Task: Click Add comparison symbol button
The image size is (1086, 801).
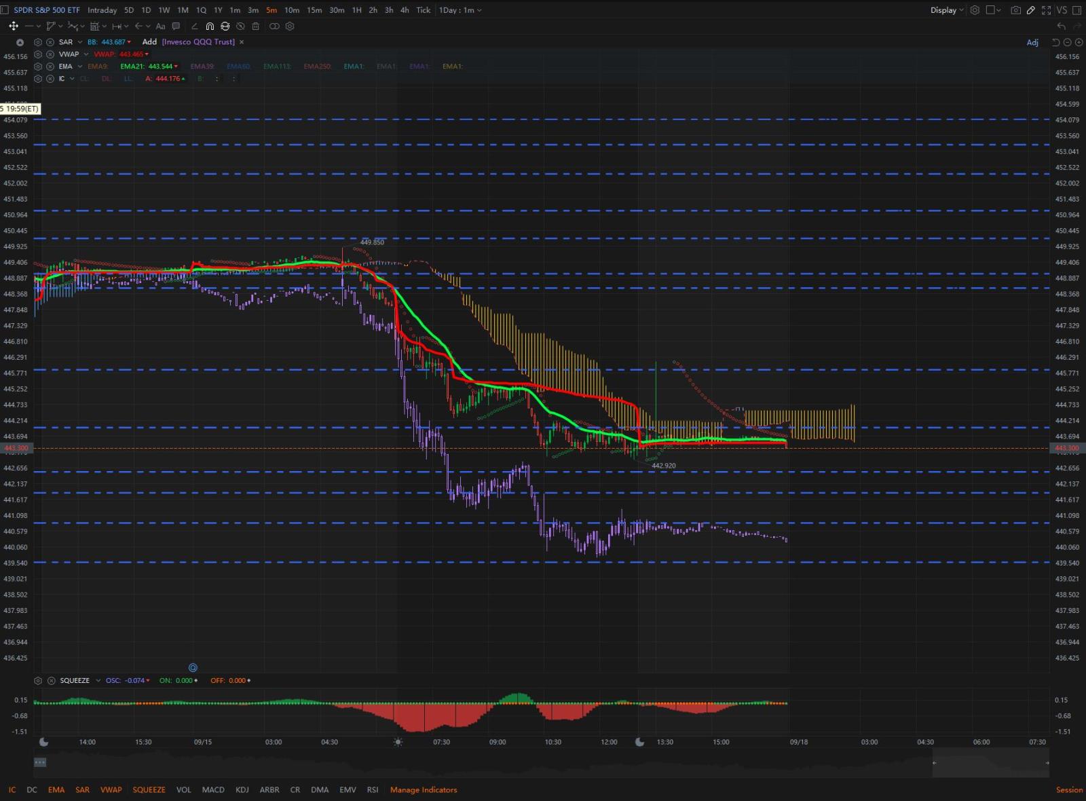Action: pyautogui.click(x=149, y=42)
